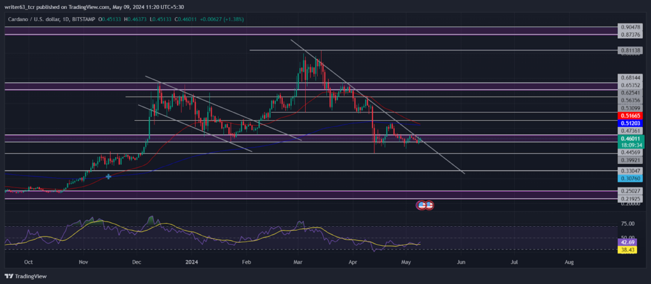The height and width of the screenshot is (284, 651).
Task: Click the 0.90478 price level label
Action: coord(631,27)
